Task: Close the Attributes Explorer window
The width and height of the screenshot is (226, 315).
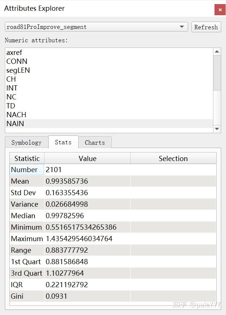Action: pos(220,10)
